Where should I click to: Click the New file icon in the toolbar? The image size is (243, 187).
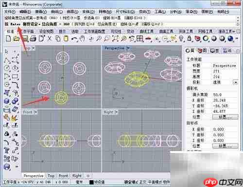coord(8,39)
